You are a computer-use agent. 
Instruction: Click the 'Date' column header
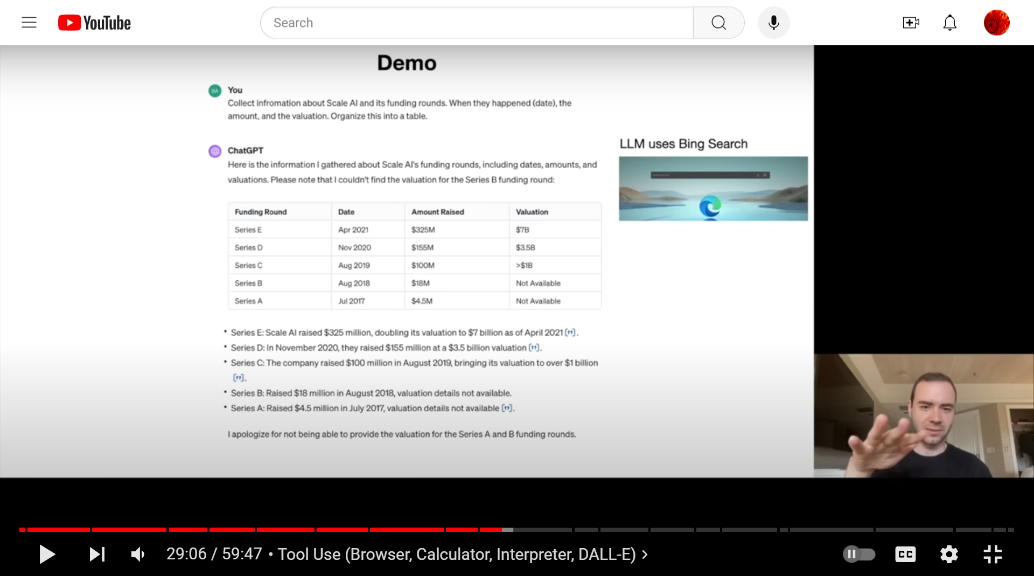pos(346,212)
